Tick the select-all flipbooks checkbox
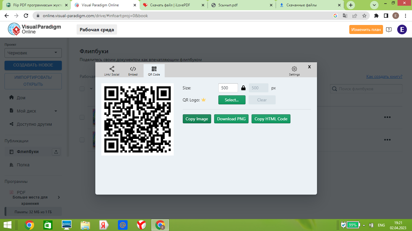 82,88
